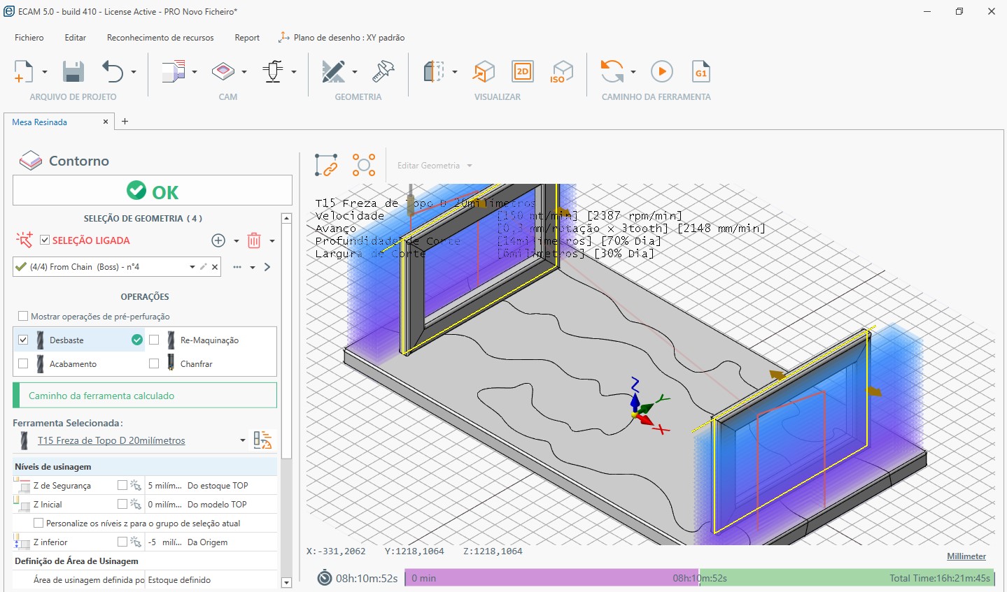Click the New project file icon
This screenshot has height=592, width=1007.
23,71
